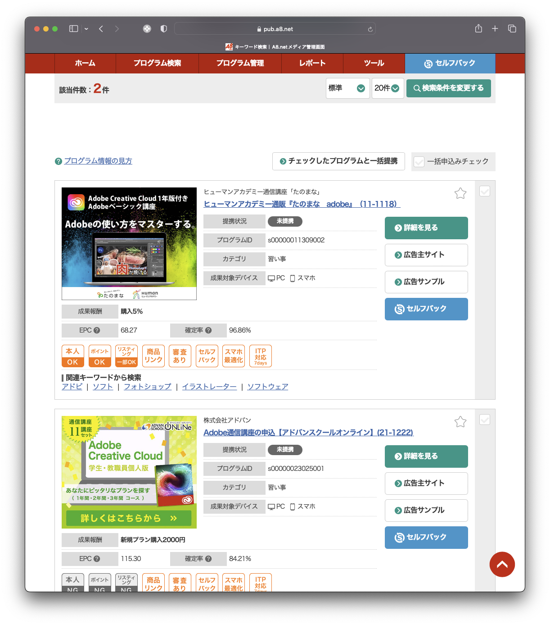
Task: Click the EPC help icon next to 68.27
Action: tap(97, 330)
